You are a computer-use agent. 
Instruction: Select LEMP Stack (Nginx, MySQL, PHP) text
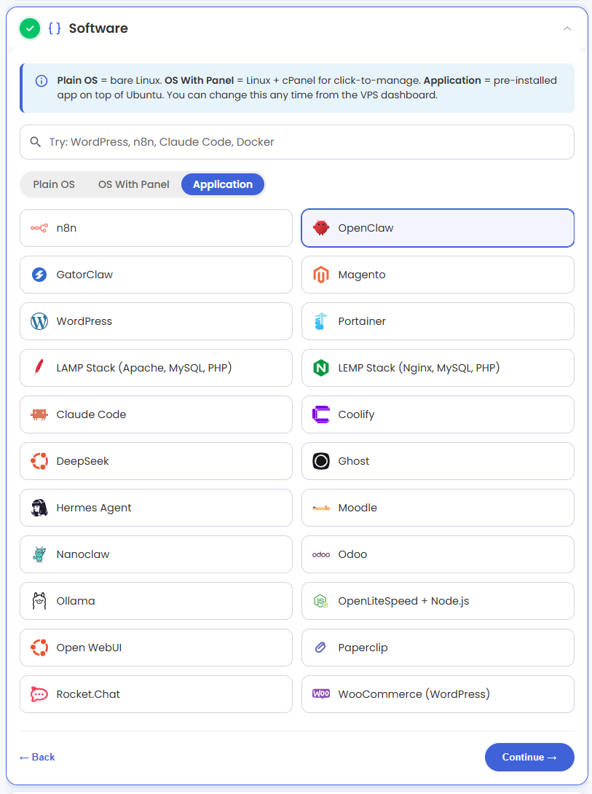point(419,368)
